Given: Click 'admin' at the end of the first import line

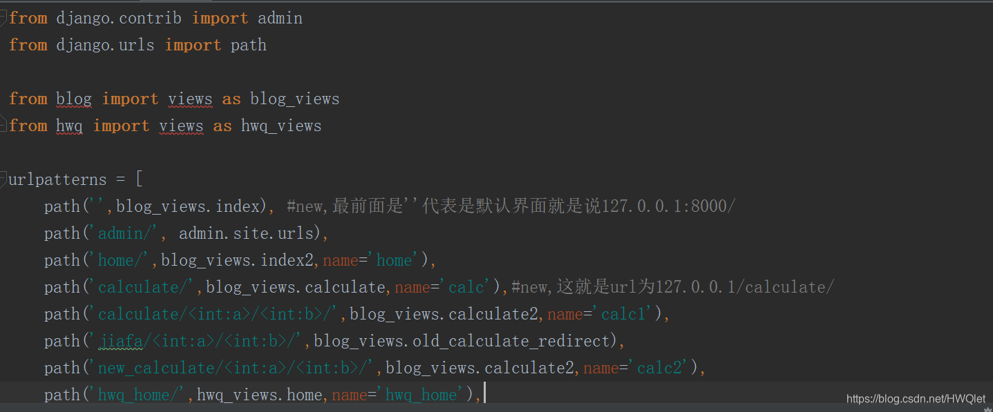Looking at the screenshot, I should pos(280,18).
